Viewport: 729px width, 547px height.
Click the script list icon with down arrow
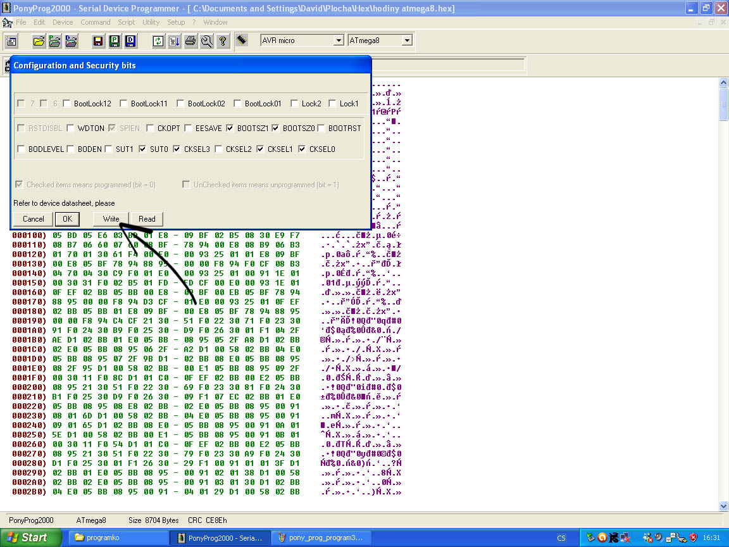coord(175,41)
